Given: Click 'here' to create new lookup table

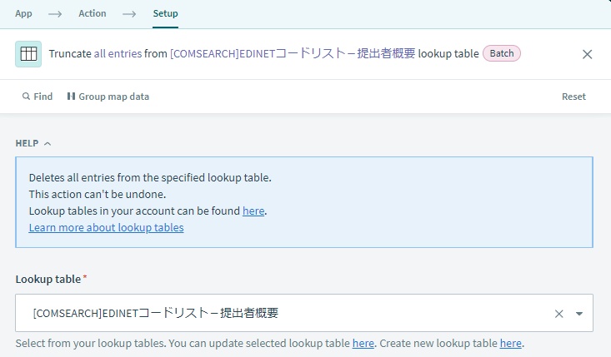Looking at the screenshot, I should [x=510, y=343].
